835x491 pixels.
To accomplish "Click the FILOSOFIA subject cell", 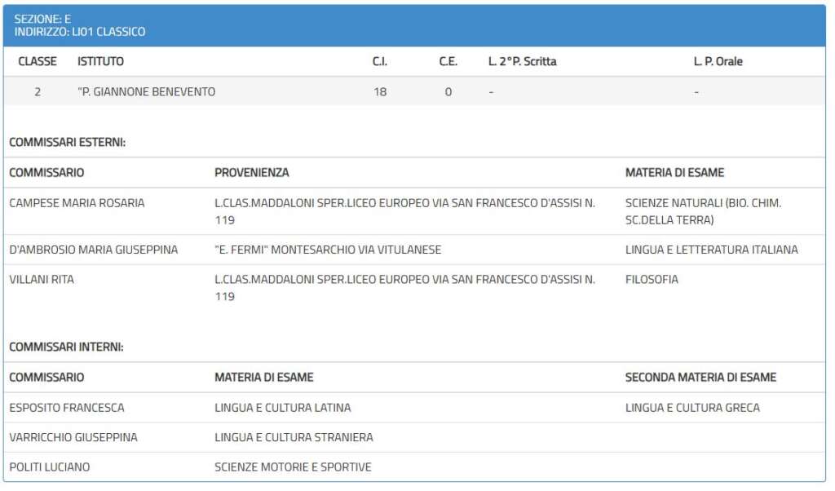I will point(652,280).
